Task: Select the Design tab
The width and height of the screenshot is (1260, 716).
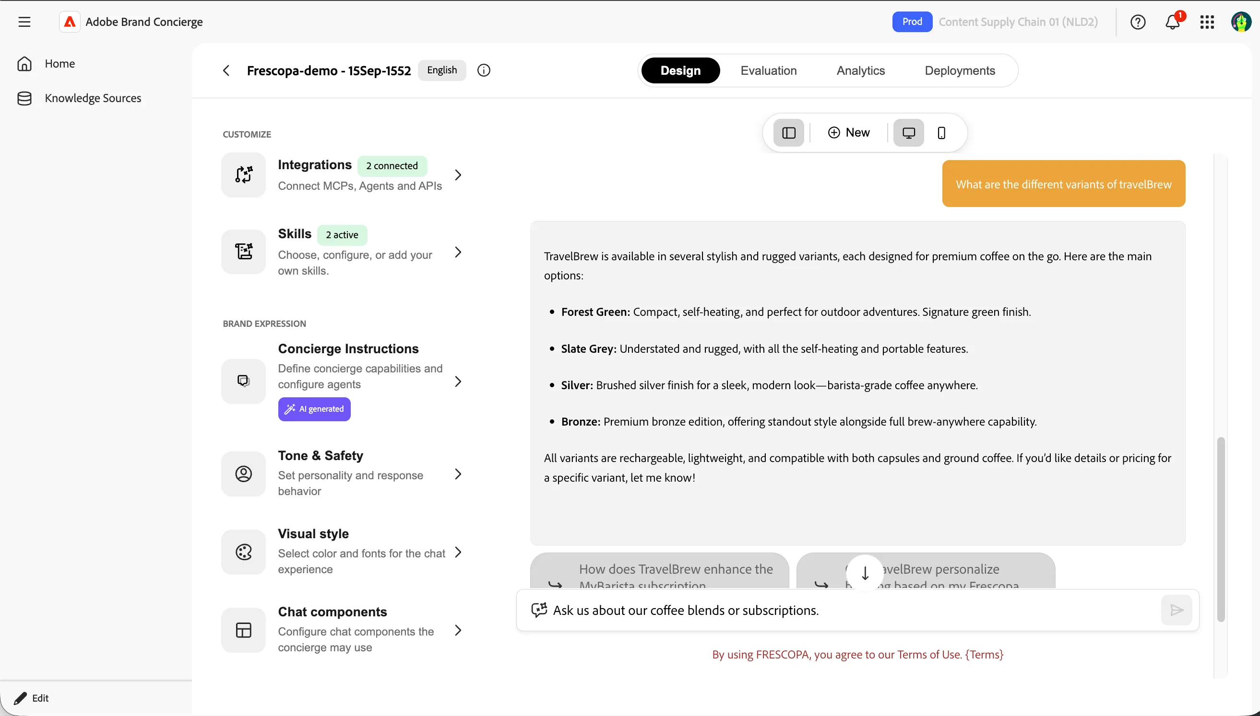Action: click(680, 70)
